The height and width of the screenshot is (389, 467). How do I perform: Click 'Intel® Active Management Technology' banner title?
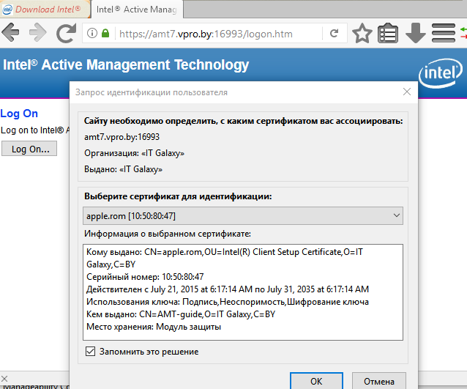(126, 65)
